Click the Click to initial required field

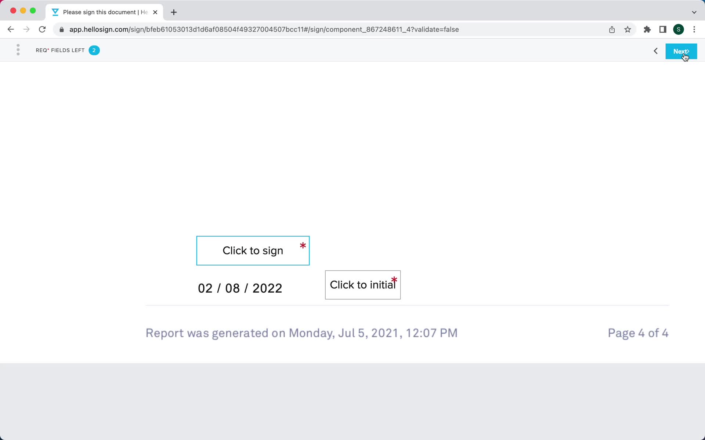tap(362, 285)
